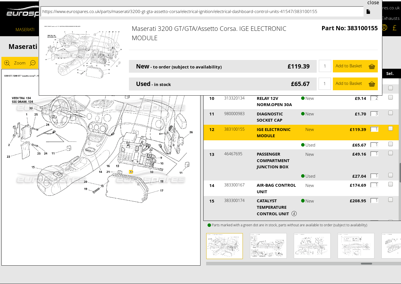Click part number 383100155 in table
The height and width of the screenshot is (284, 401).
click(234, 129)
